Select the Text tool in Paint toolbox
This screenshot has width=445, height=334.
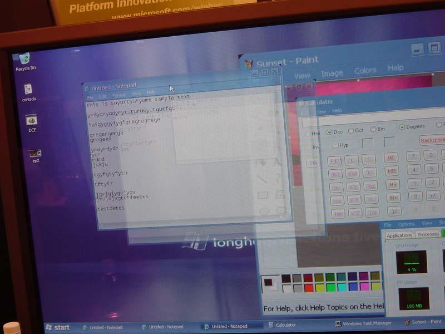pyautogui.click(x=277, y=162)
